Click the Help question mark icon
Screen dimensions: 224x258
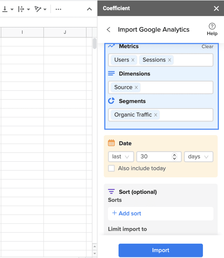[212, 26]
